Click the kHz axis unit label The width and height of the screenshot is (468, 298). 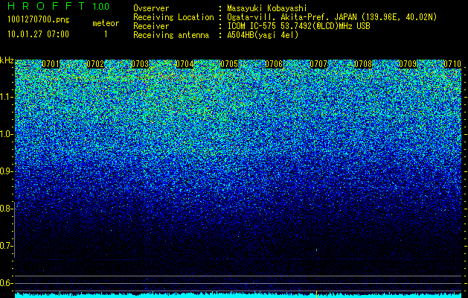[x=7, y=60]
